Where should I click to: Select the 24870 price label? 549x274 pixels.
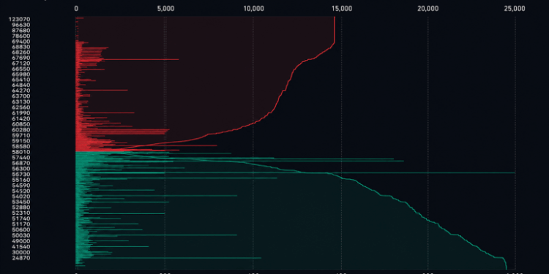click(20, 258)
